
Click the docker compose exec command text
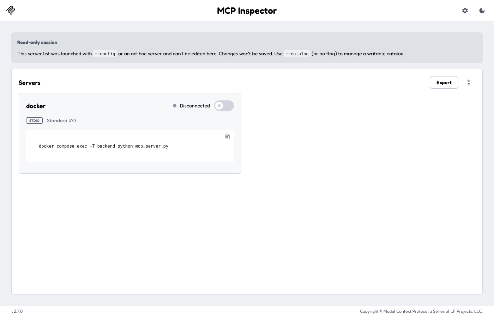(x=103, y=146)
